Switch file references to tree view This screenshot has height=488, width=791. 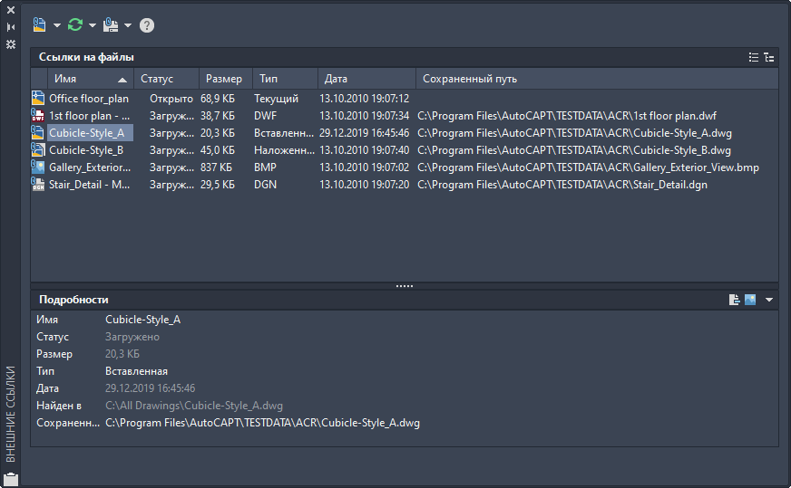coord(768,57)
